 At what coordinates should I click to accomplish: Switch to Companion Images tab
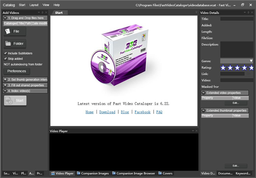click(x=93, y=173)
